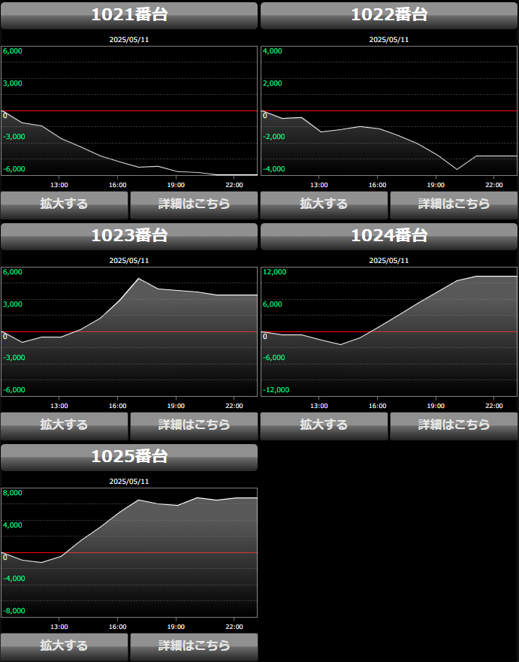Click the -3,000 axis label in 1021番台 graph
The image size is (519, 662).
(x=14, y=136)
